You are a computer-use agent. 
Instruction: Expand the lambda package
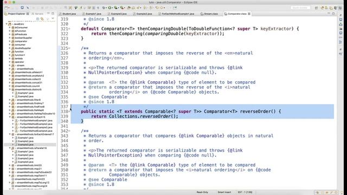[10, 58]
